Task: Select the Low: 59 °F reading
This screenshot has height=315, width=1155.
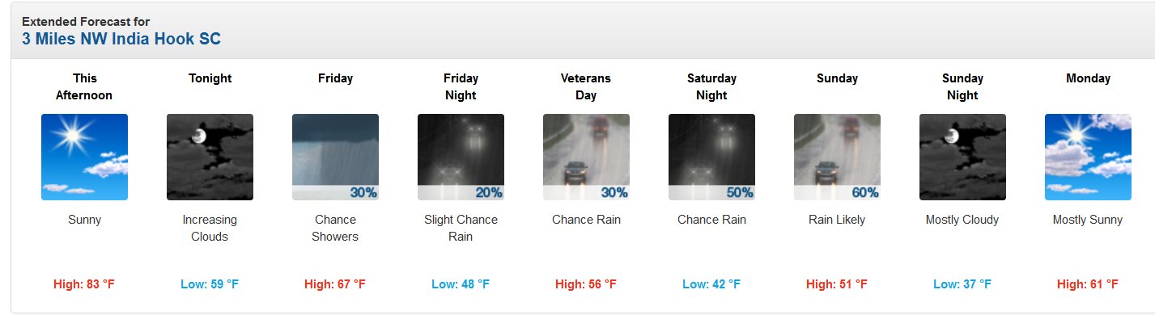Action: pyautogui.click(x=210, y=284)
